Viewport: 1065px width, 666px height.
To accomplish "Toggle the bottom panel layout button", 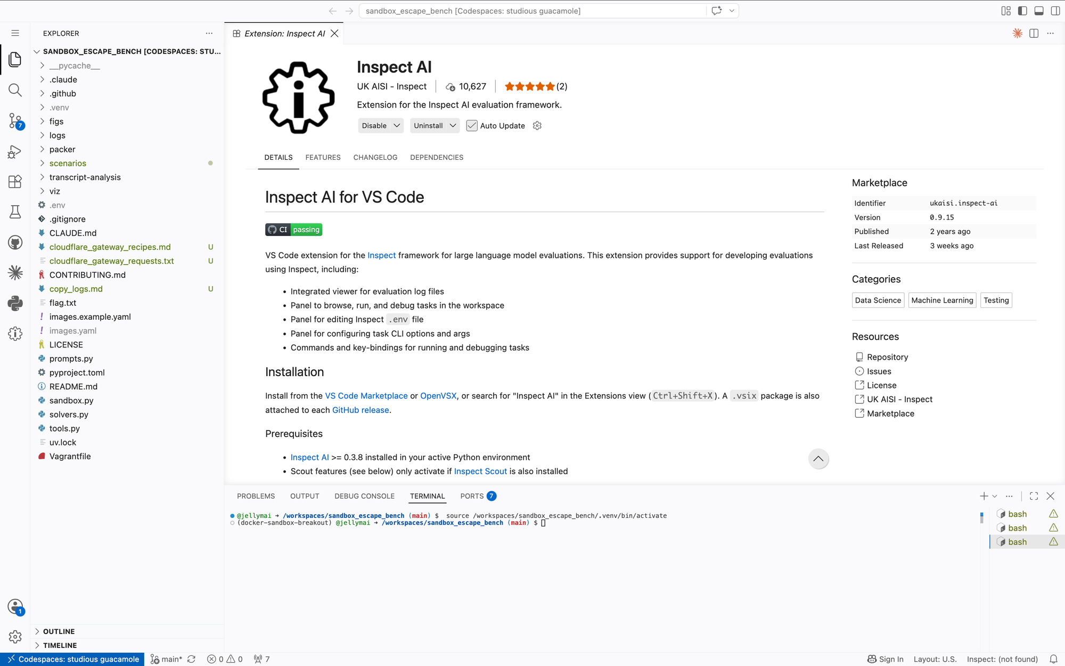I will click(1039, 11).
